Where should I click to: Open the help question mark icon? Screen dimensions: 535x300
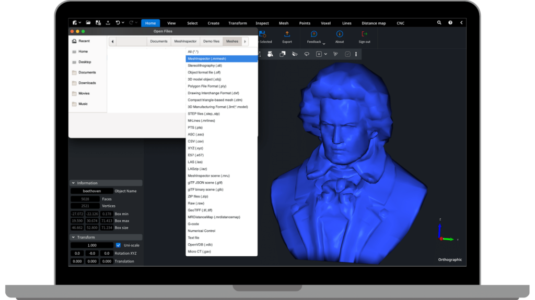(450, 23)
